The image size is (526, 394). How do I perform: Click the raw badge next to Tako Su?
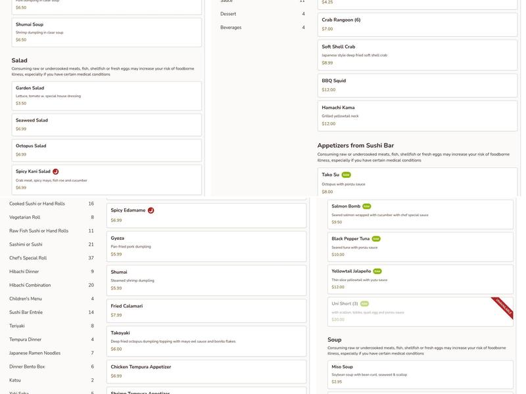[x=347, y=175]
